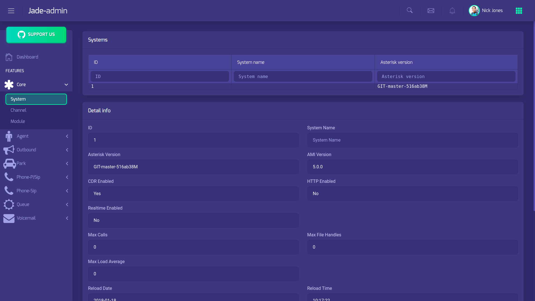Click Nick Jones profile avatar
Screen dimensions: 535x301
point(474,11)
